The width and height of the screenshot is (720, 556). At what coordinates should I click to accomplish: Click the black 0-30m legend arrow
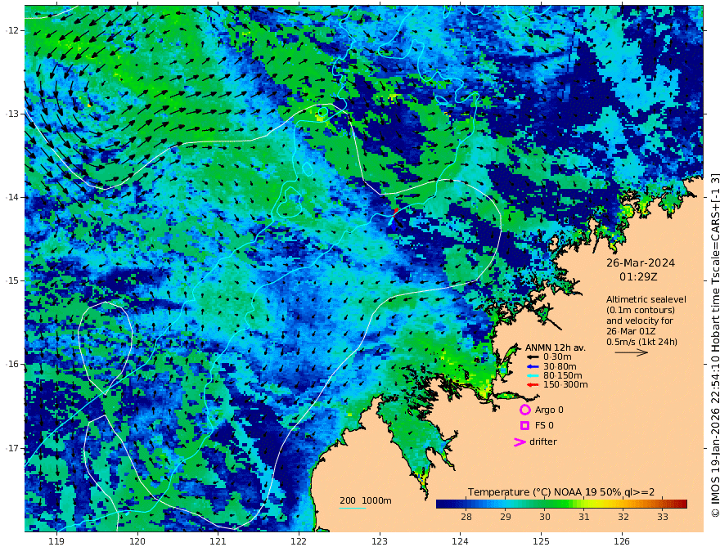point(532,357)
